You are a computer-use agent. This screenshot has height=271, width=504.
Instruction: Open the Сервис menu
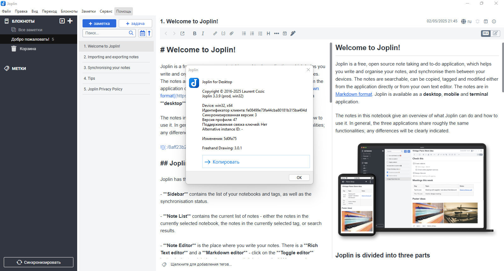tap(106, 11)
